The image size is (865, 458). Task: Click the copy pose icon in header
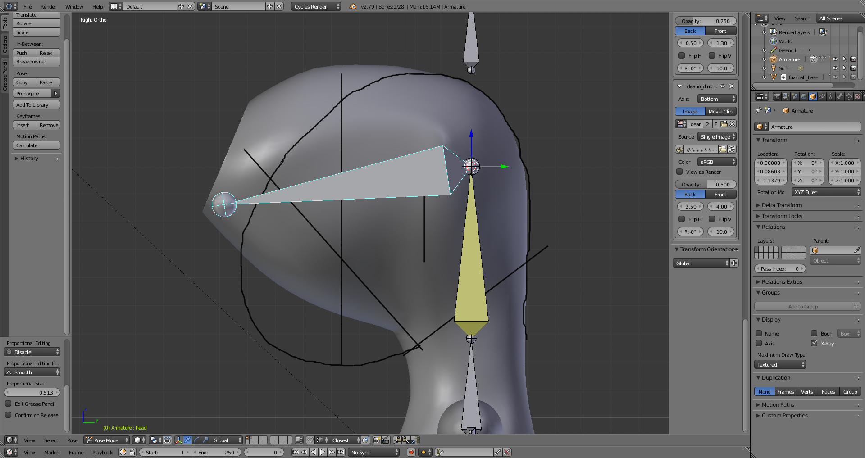pyautogui.click(x=397, y=440)
